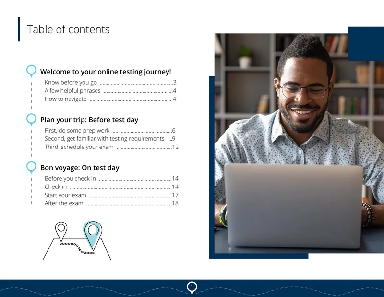This screenshot has width=384, height=297.
Task: Click the page number 3 at "Know before you go"
Action: [x=175, y=82]
